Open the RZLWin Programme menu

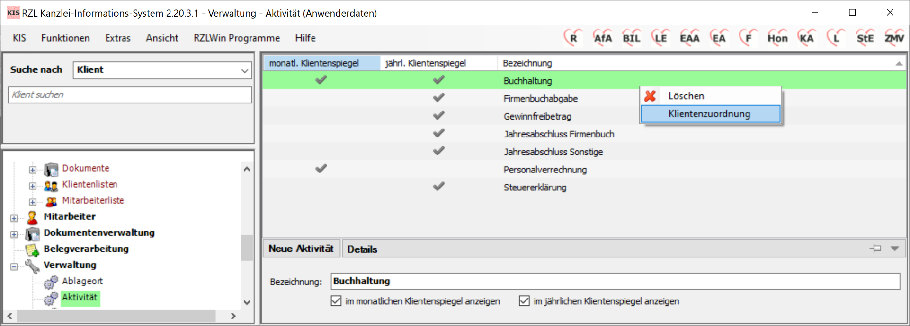point(236,38)
